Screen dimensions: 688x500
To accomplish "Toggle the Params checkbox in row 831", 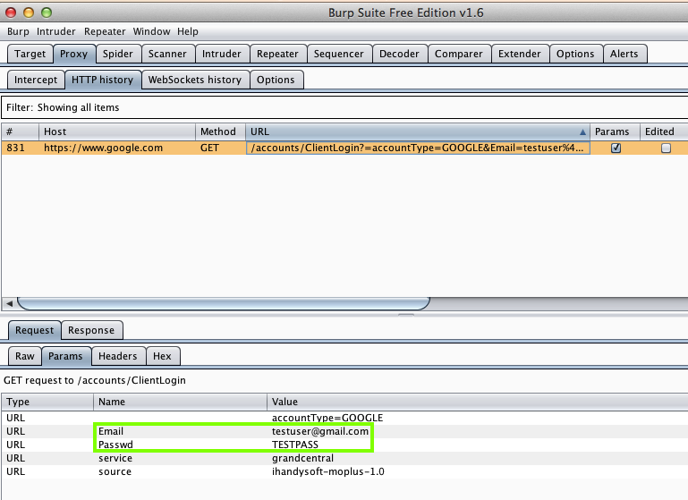I will (x=616, y=148).
